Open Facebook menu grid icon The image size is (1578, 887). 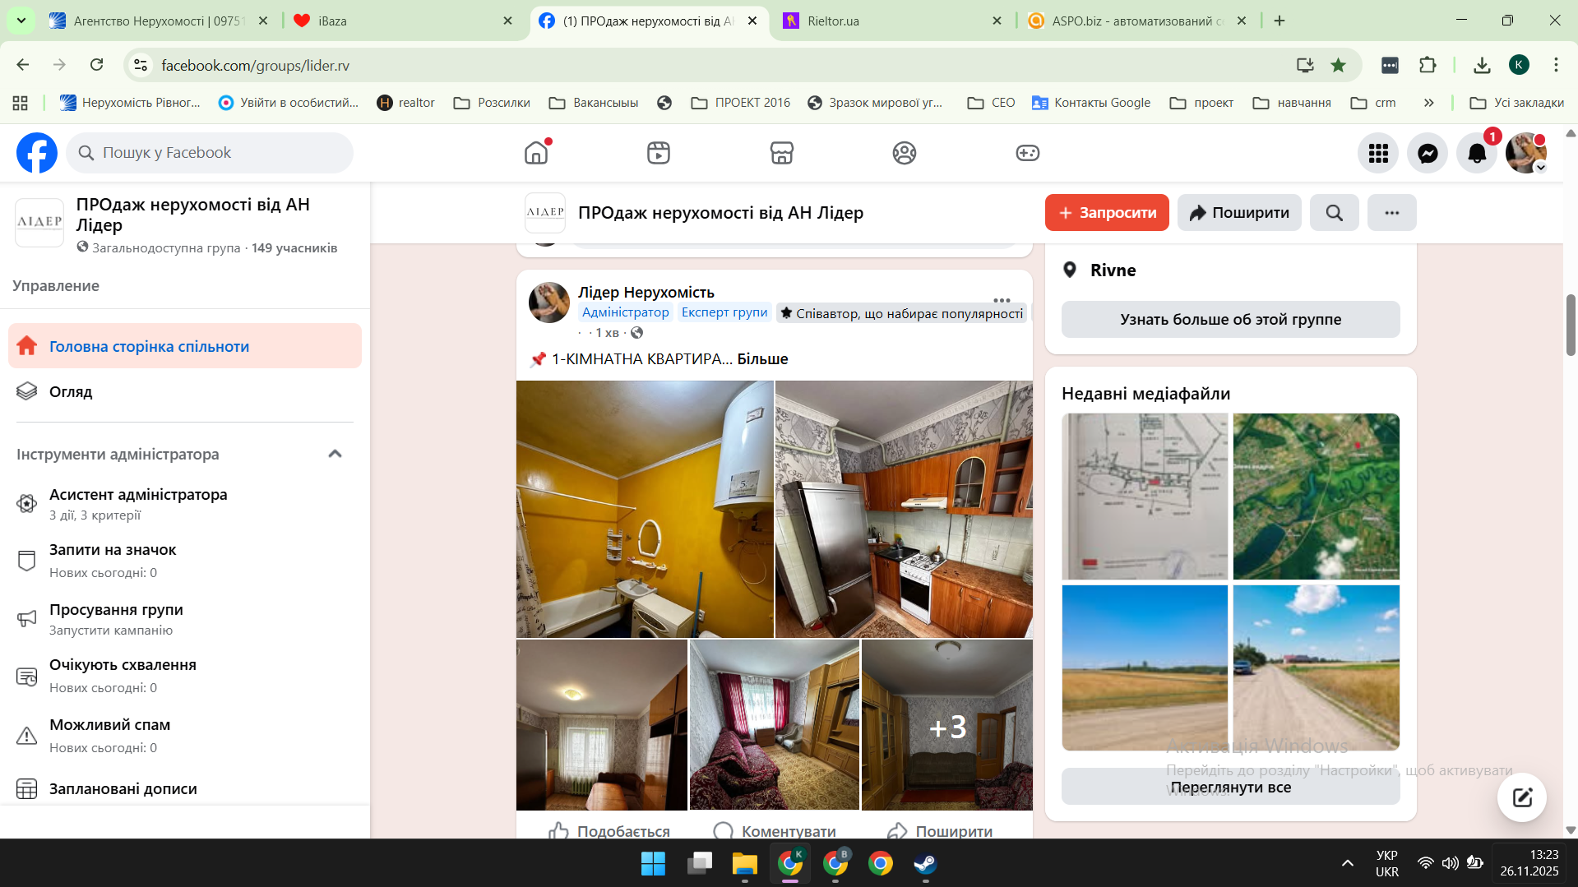coord(1378,153)
